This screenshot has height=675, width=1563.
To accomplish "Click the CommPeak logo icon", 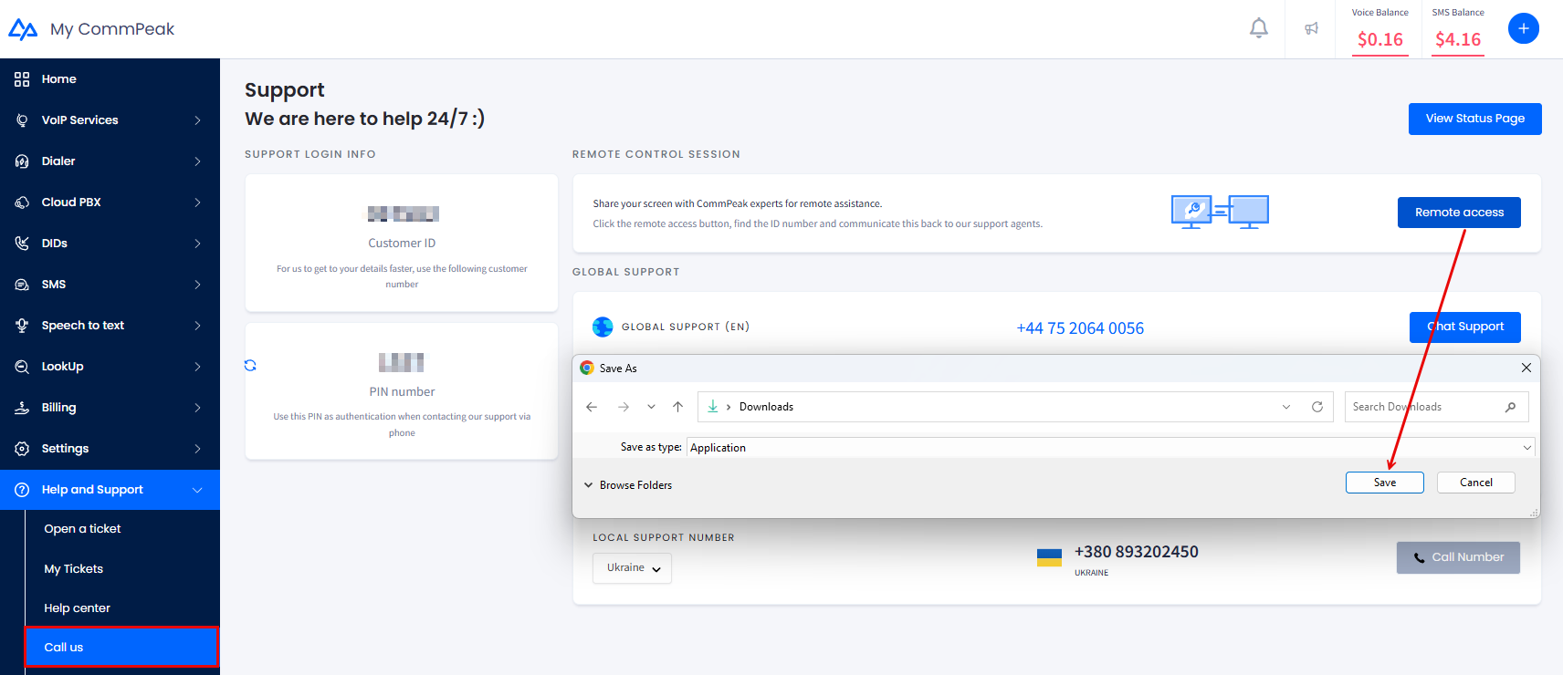I will pos(23,29).
